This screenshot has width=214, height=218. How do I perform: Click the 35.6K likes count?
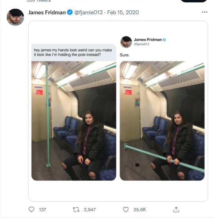point(140,210)
